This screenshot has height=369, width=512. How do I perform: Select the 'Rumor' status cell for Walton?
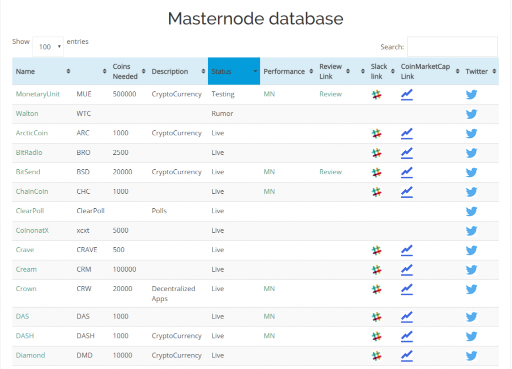[x=222, y=113]
